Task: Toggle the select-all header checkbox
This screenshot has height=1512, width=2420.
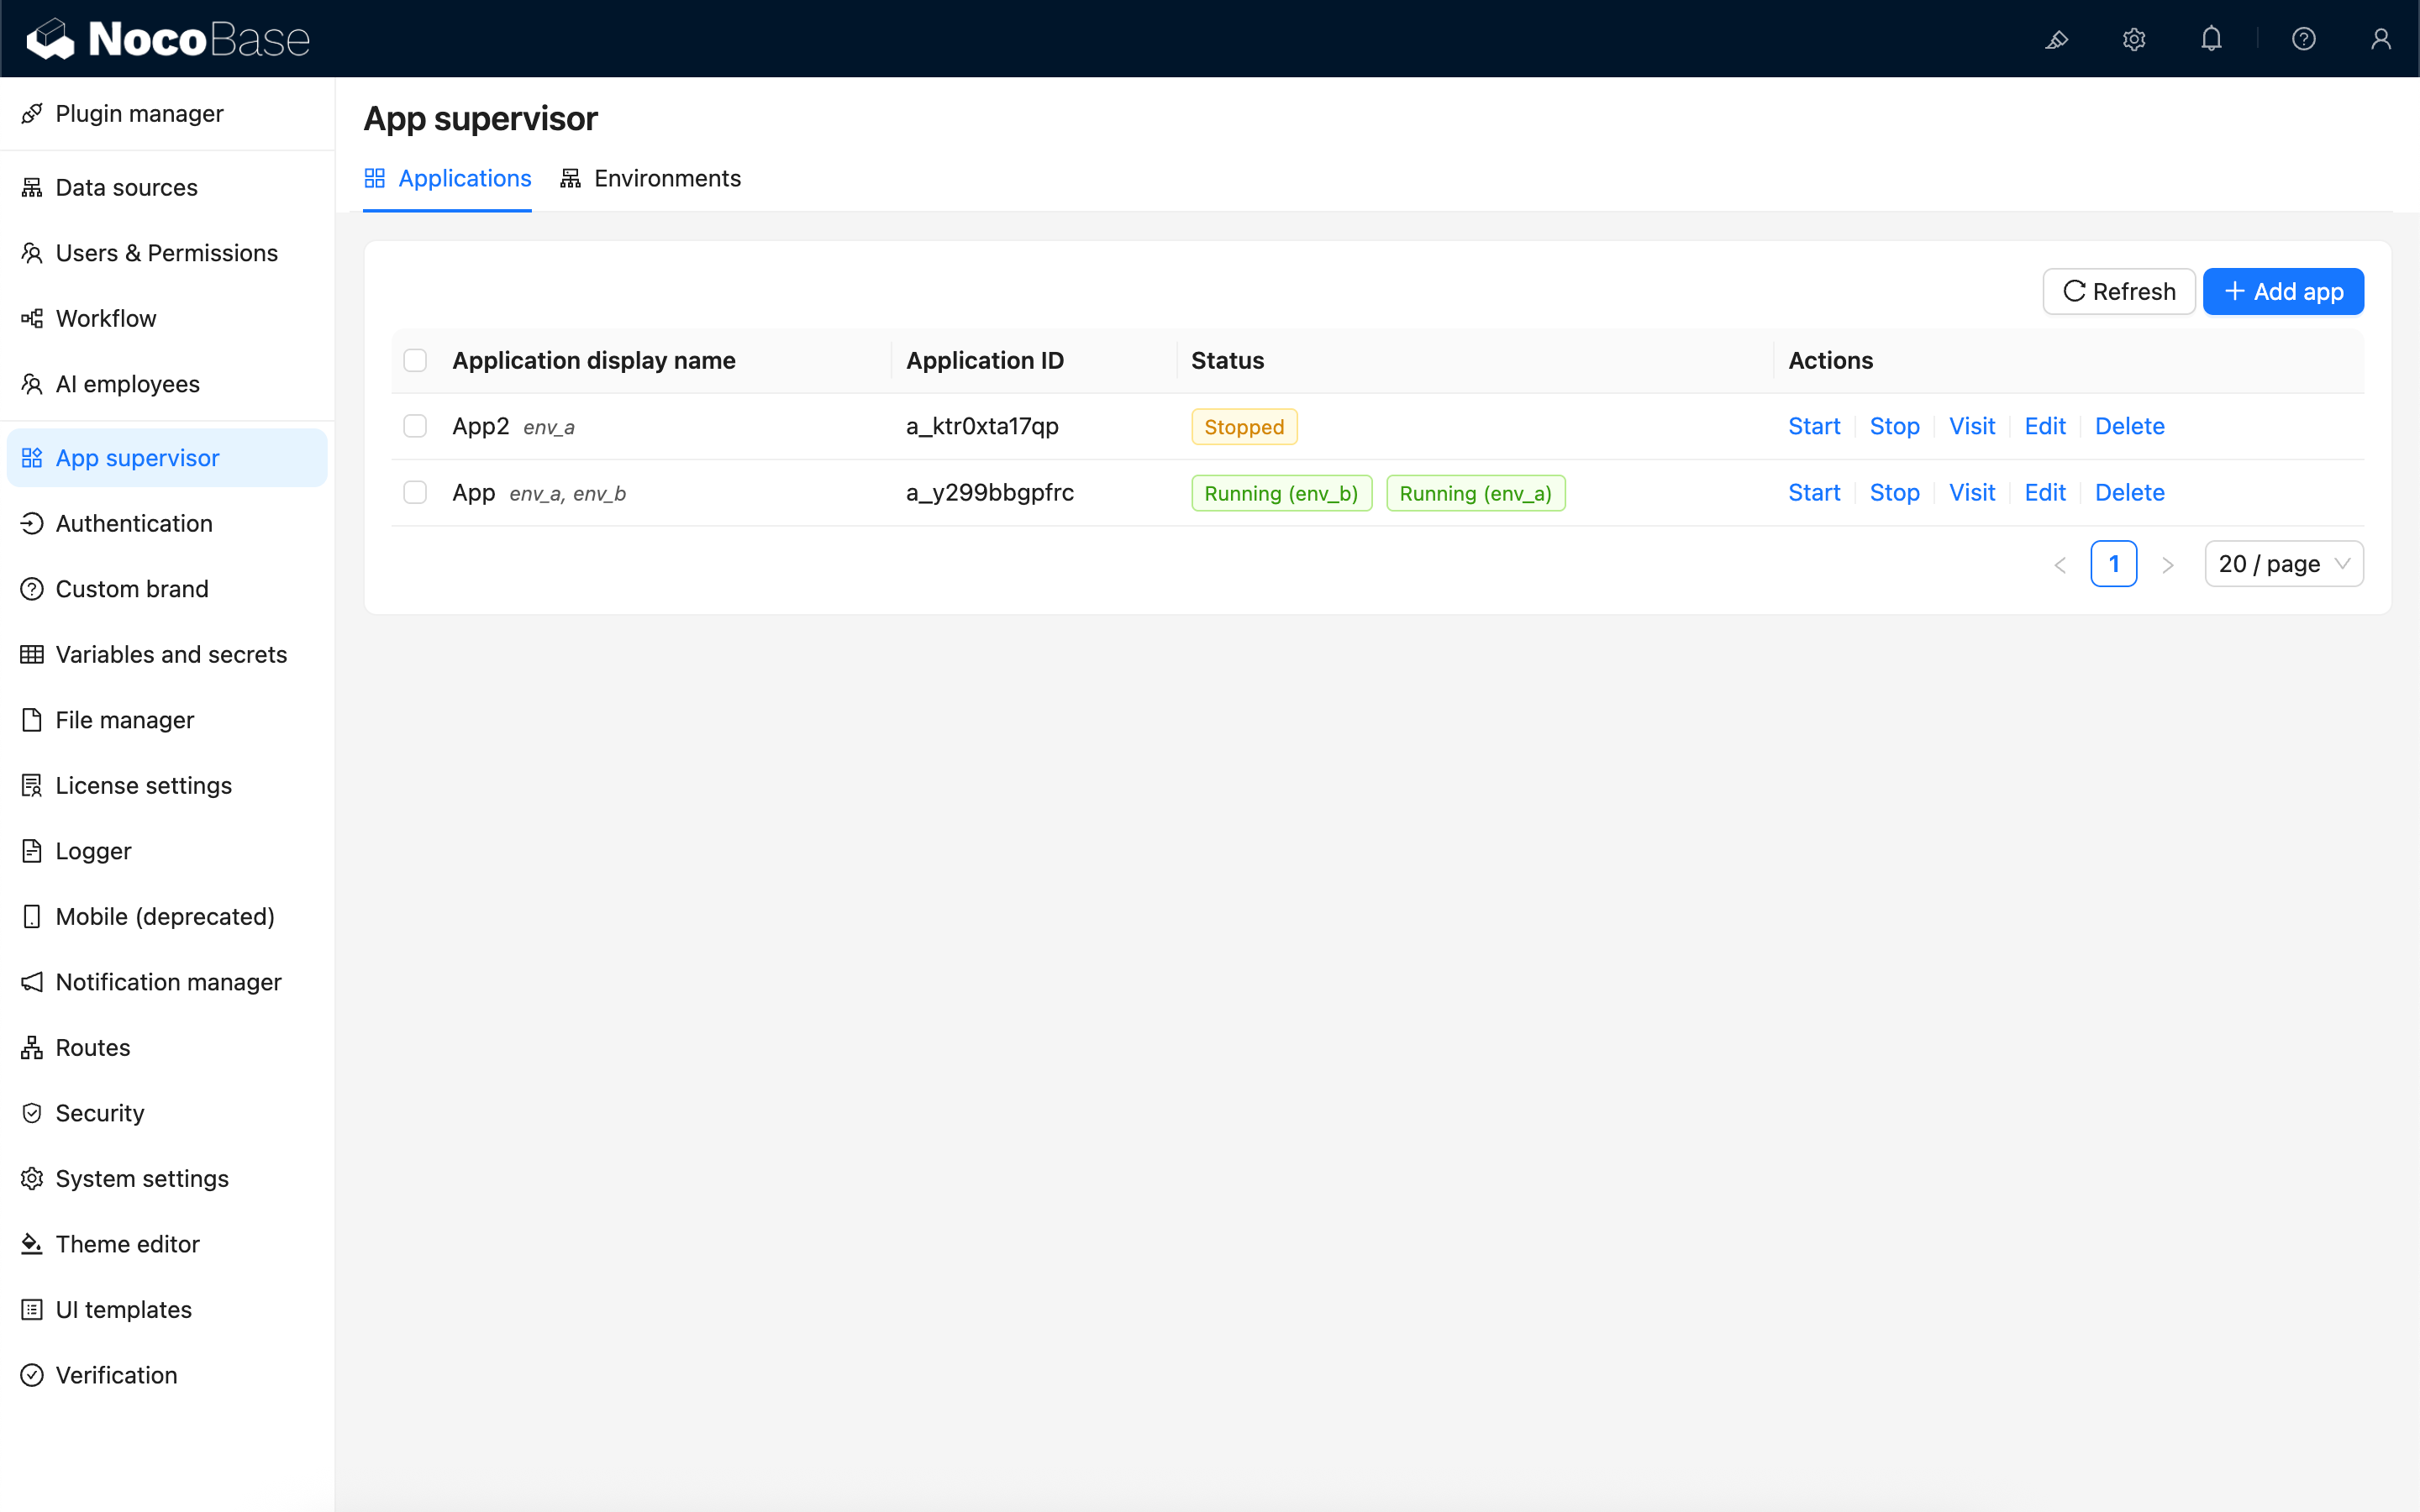Action: coord(415,360)
